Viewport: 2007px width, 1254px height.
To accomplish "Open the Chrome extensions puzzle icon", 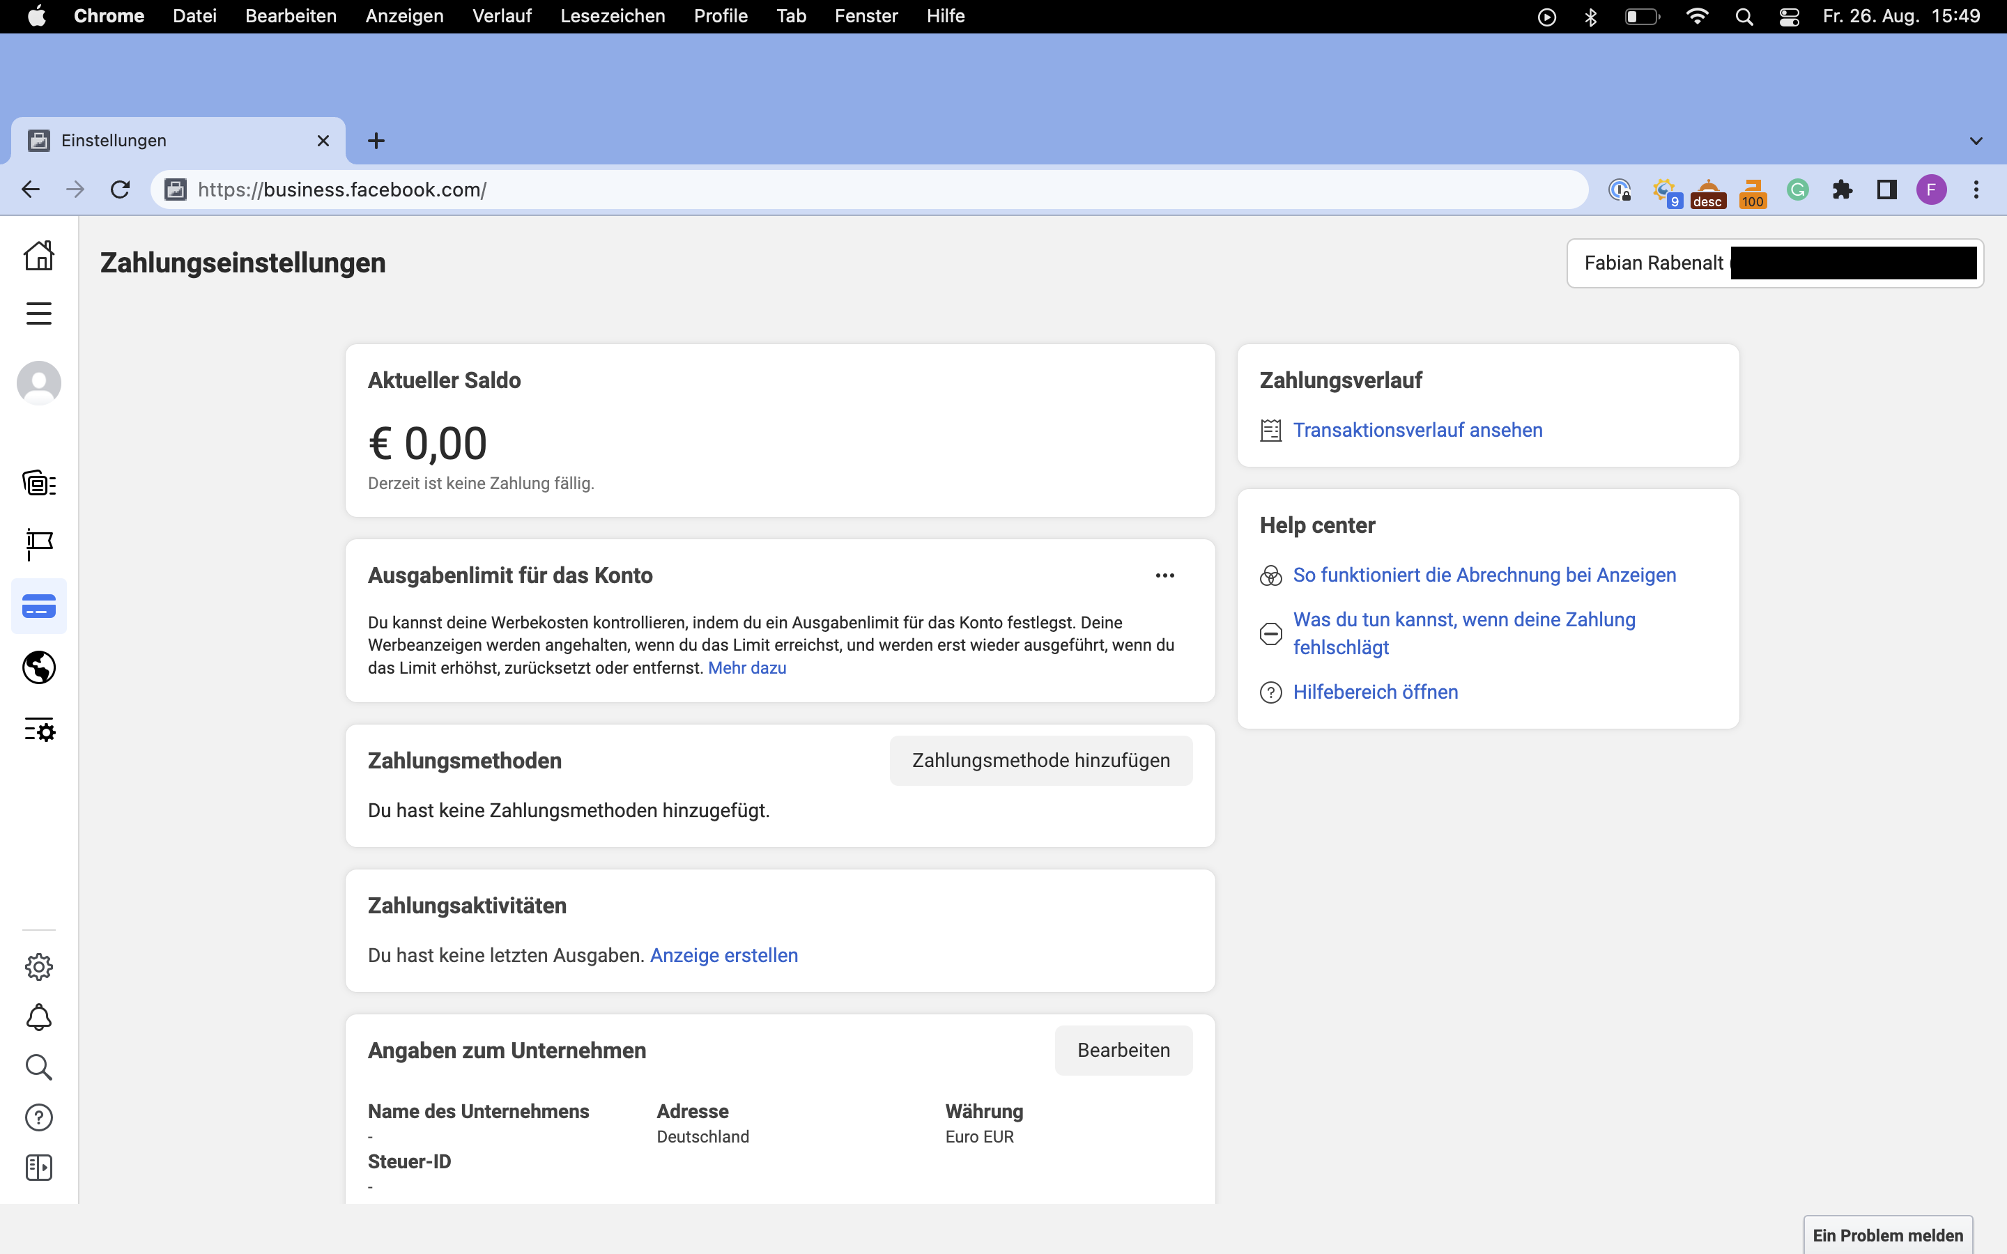I will click(x=1842, y=190).
